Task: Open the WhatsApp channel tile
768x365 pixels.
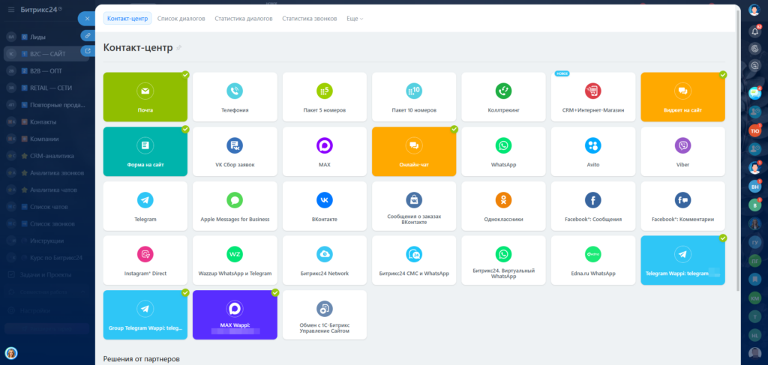Action: tap(503, 151)
